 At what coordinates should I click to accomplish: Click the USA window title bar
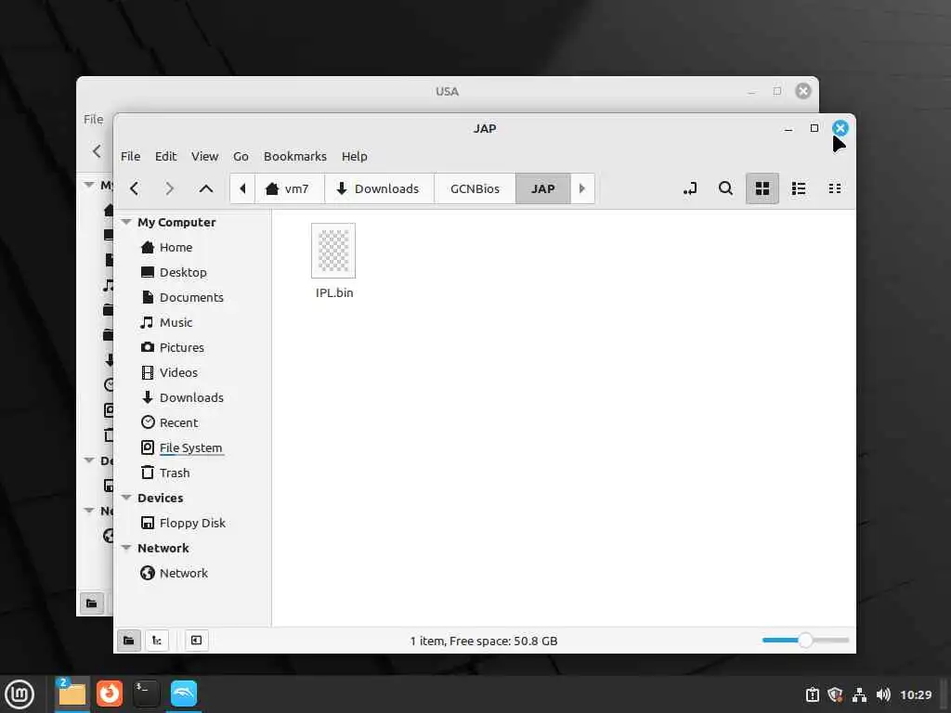point(447,92)
